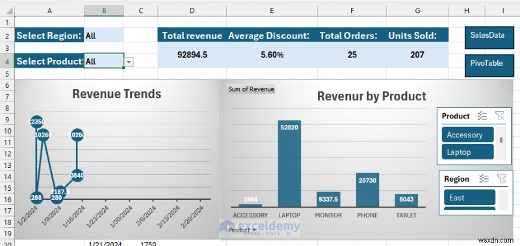Click the 1187.5 data point on Revenue Trends
Image resolution: width=520 pixels, height=246 pixels.
[x=60, y=192]
